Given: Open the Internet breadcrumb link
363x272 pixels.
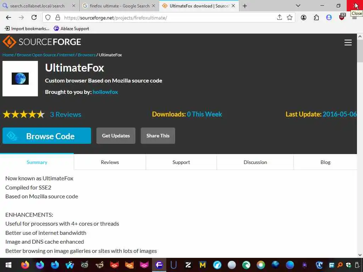Looking at the screenshot, I should 67,55.
